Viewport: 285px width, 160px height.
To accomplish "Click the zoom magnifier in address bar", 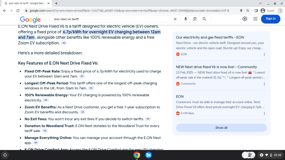I will 248,11.
